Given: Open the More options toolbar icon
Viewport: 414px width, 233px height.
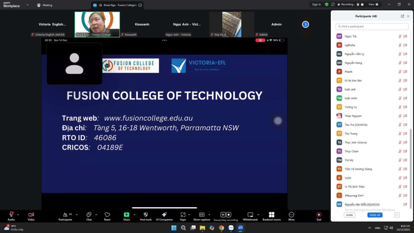Looking at the screenshot, I should point(291,215).
